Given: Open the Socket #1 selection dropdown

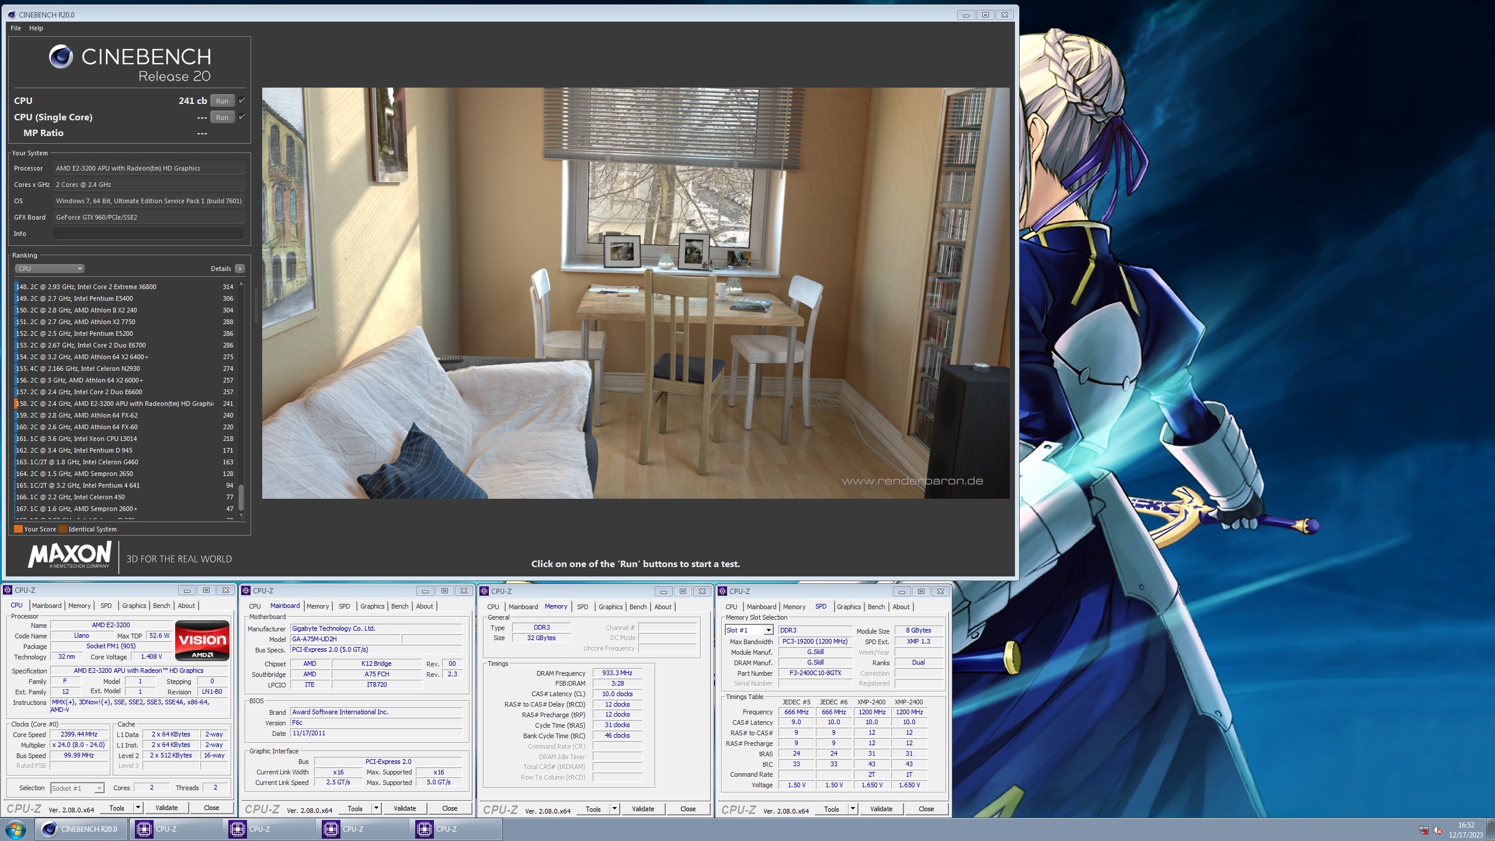Looking at the screenshot, I should coord(77,788).
